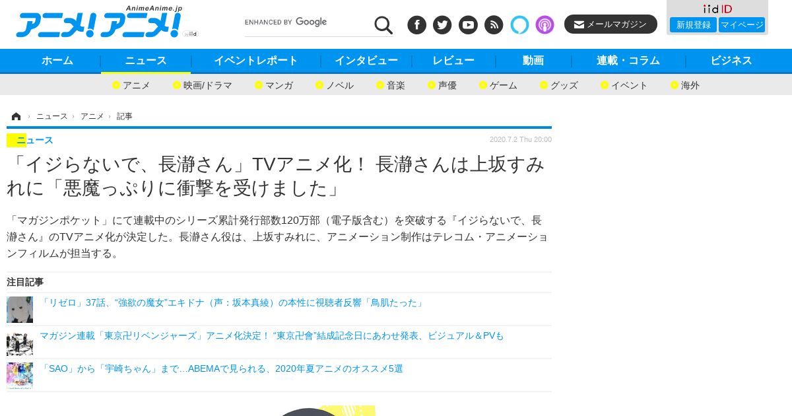Select the マンガ subcategory

[274, 85]
